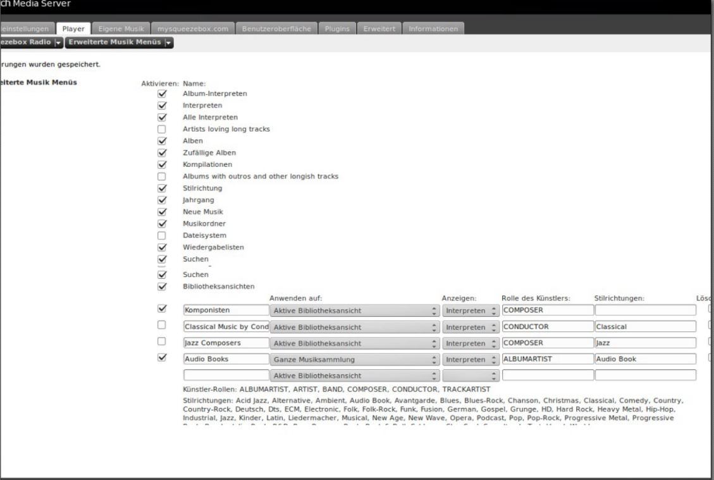Uncheck the Zufällige Alben checkbox
The height and width of the screenshot is (480, 714).
(x=161, y=152)
